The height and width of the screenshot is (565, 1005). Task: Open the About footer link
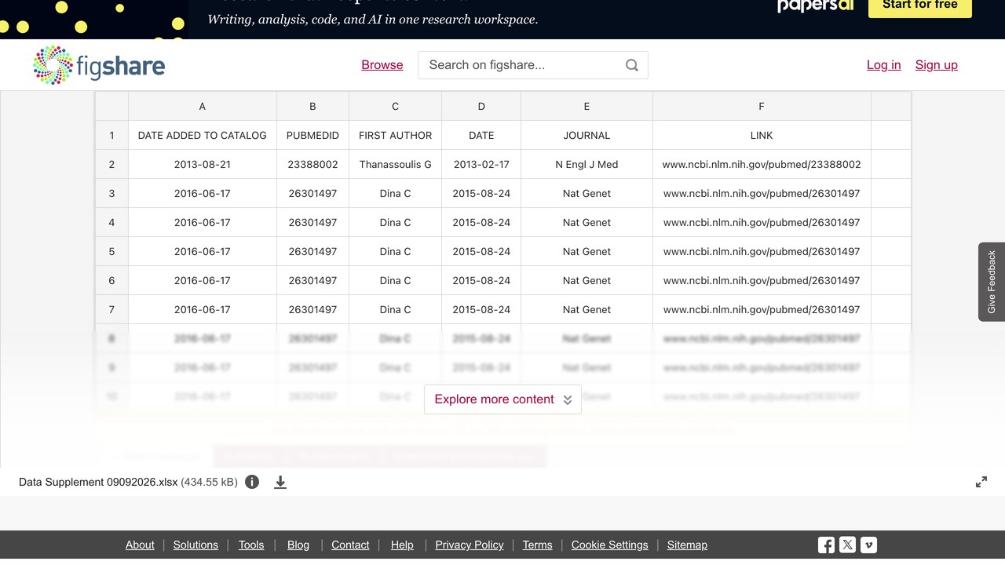point(140,545)
